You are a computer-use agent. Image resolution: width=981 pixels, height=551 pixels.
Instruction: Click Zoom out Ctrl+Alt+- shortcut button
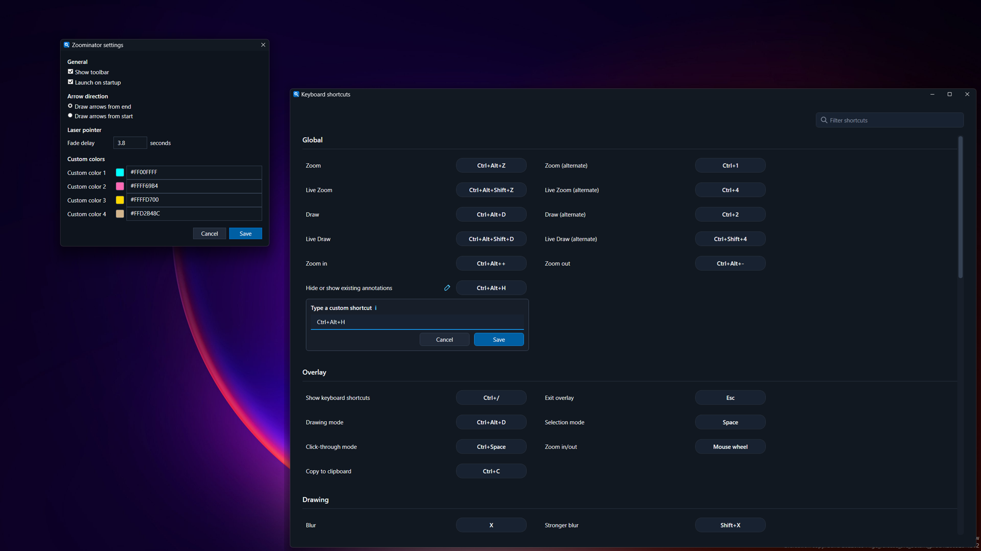coord(730,264)
